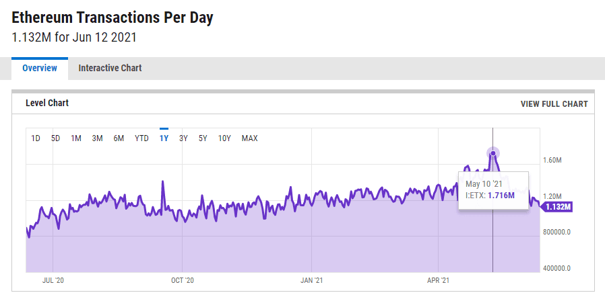
Task: Select the 10Y time range
Action: click(224, 138)
